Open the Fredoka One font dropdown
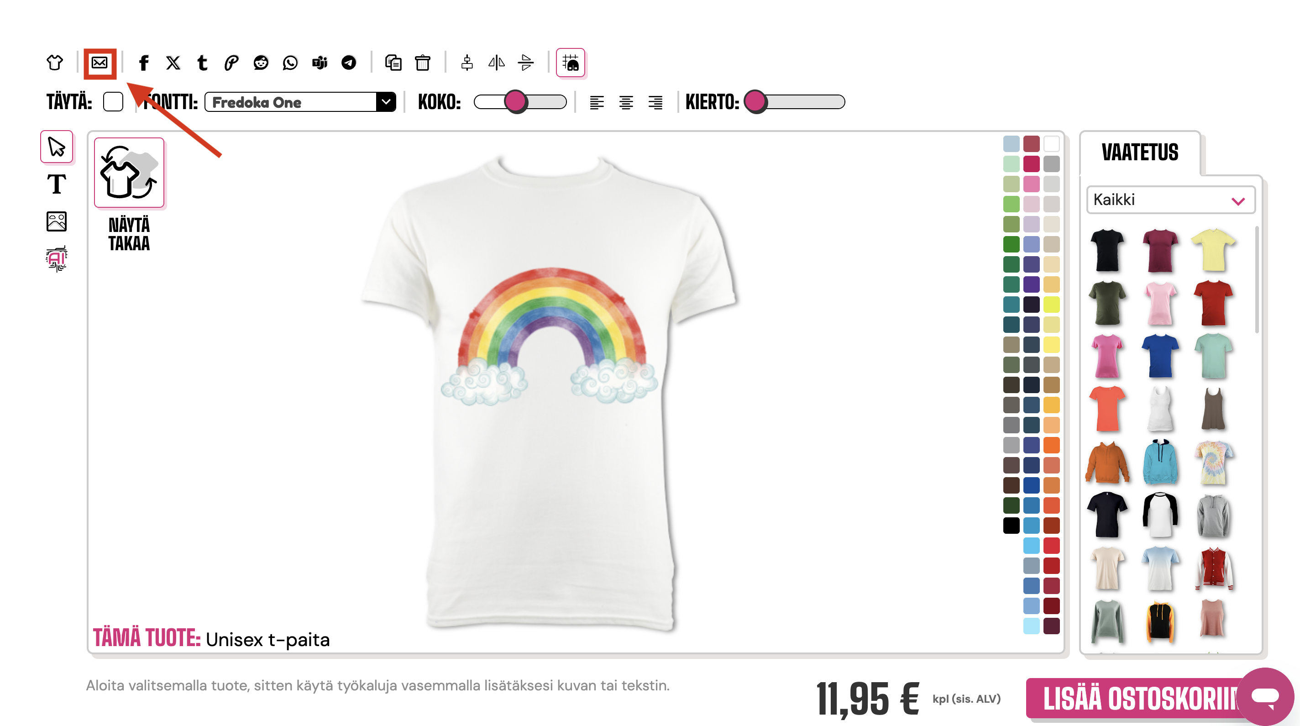1300x726 pixels. point(291,102)
